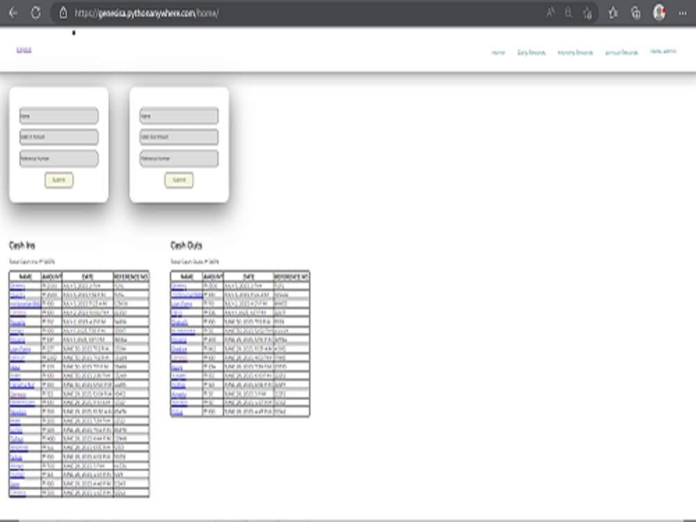Viewport: 696px width, 522px height.
Task: Select the DATE header in Cash Outs table
Action: (248, 276)
